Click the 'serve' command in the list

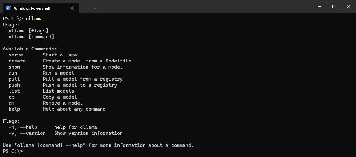click(16, 55)
